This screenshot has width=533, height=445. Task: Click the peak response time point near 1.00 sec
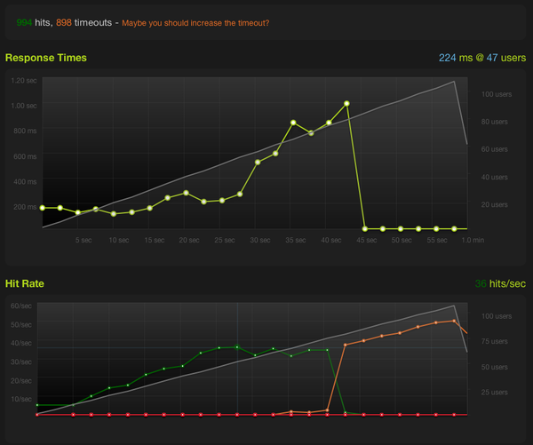346,103
